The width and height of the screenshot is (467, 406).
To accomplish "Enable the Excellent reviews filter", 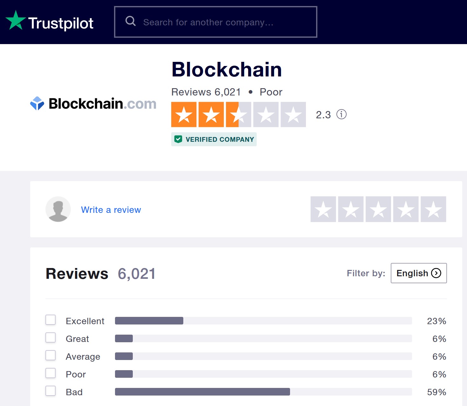I will pyautogui.click(x=51, y=320).
